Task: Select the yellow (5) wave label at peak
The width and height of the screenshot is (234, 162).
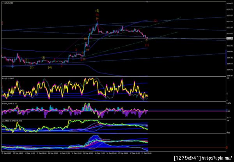Action: coord(97,11)
